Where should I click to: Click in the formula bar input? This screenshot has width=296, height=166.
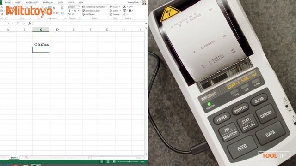[x=88, y=24]
